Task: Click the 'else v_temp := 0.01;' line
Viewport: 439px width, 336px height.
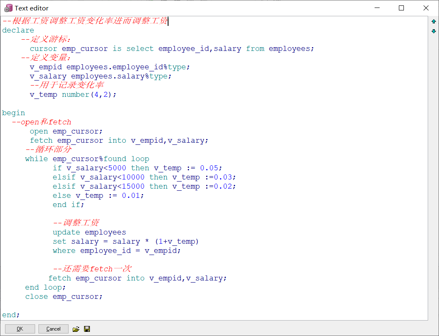Action: (98, 196)
